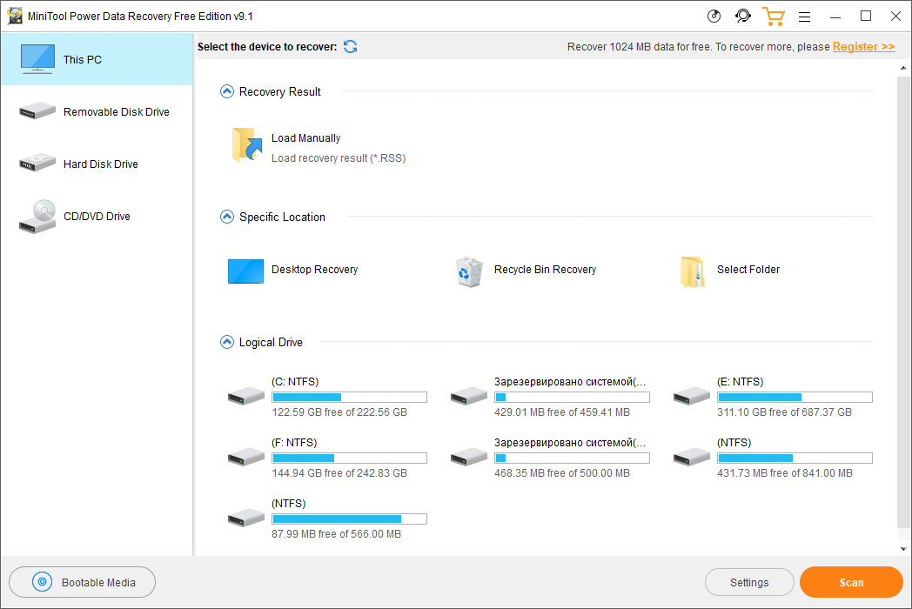Screen dimensions: 912x609
Task: Choose the Desktop Recovery icon
Action: 245,271
